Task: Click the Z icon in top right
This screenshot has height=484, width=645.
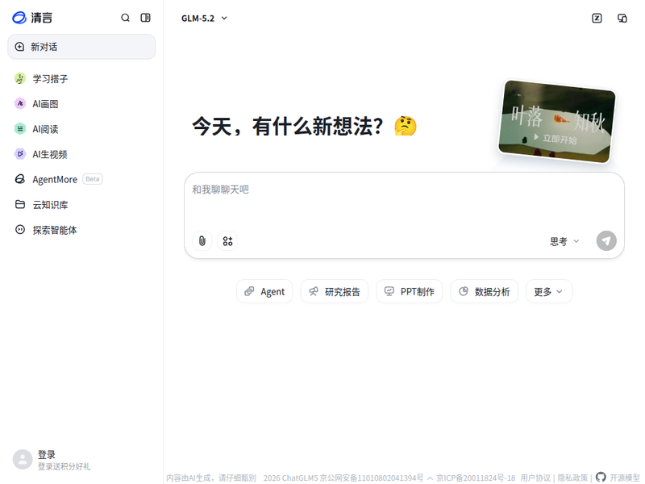Action: tap(597, 18)
